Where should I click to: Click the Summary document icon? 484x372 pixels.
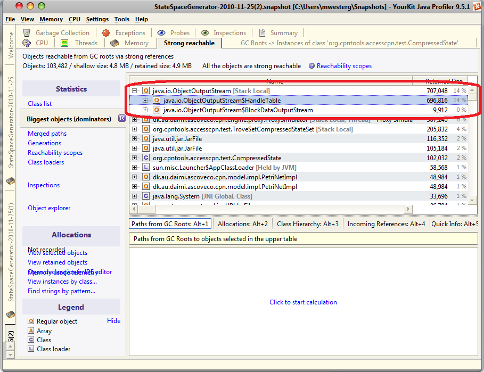pos(262,32)
